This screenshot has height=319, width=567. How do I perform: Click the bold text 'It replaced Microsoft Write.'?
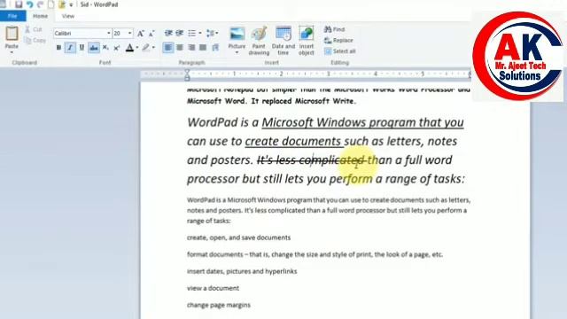tap(304, 101)
